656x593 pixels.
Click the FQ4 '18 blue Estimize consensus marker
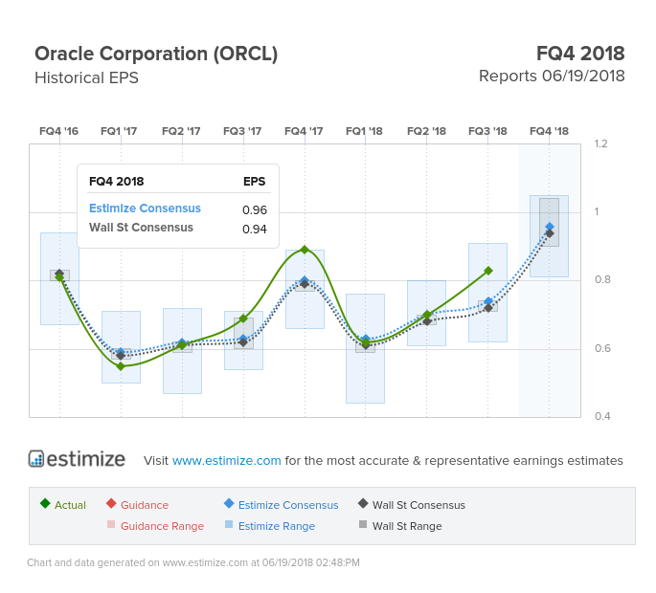coord(550,227)
